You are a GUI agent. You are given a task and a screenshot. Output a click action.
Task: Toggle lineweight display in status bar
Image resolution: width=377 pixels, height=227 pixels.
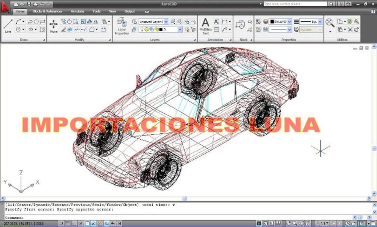(x=113, y=224)
